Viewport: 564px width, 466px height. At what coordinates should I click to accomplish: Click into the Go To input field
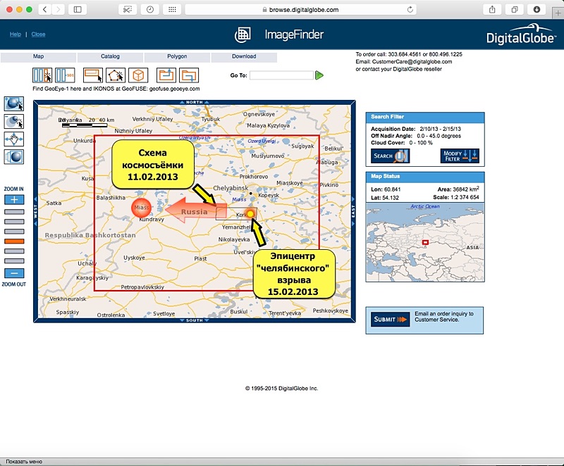point(281,75)
